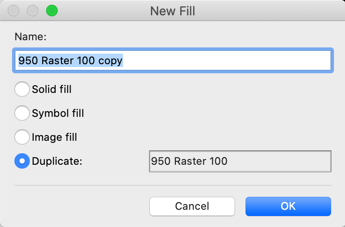Click the 'Solid fill' label text
The width and height of the screenshot is (345, 227).
(x=52, y=89)
